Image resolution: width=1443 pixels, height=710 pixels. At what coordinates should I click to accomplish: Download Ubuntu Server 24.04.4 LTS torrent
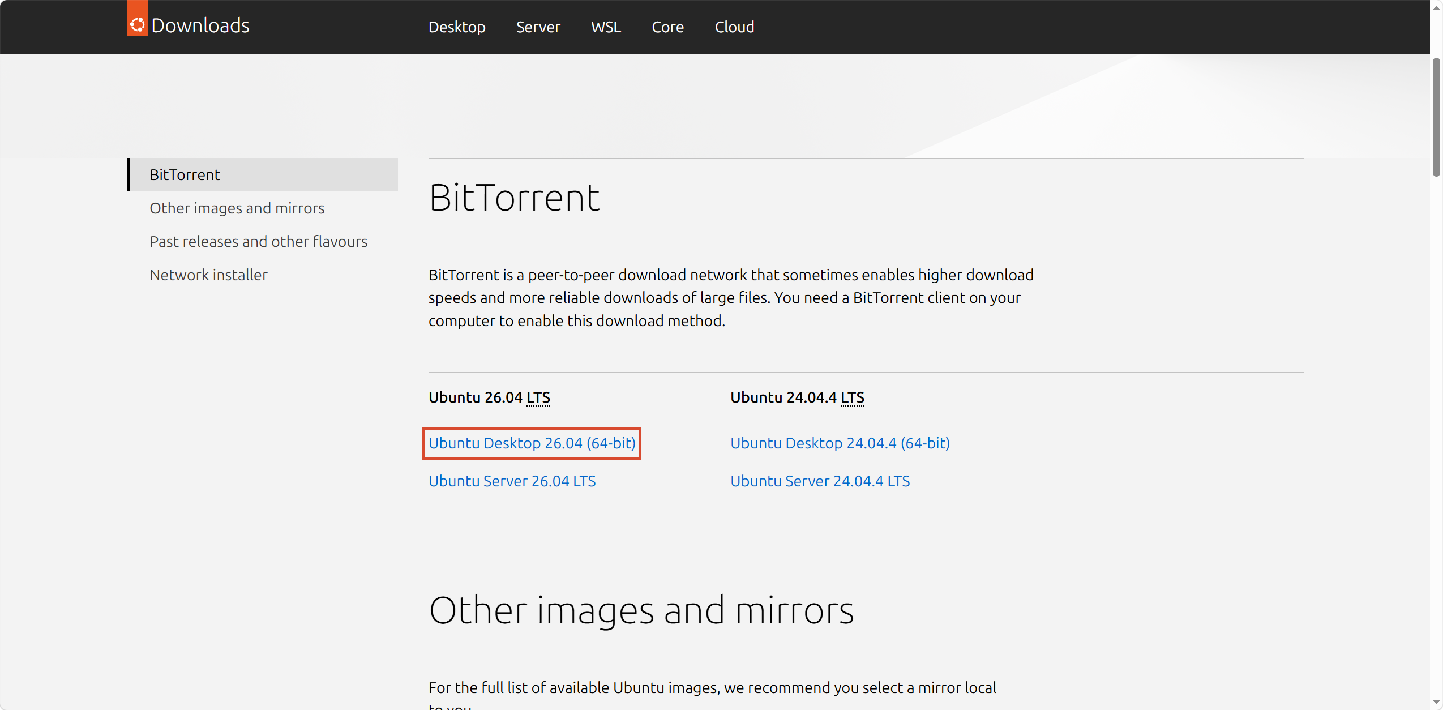820,481
